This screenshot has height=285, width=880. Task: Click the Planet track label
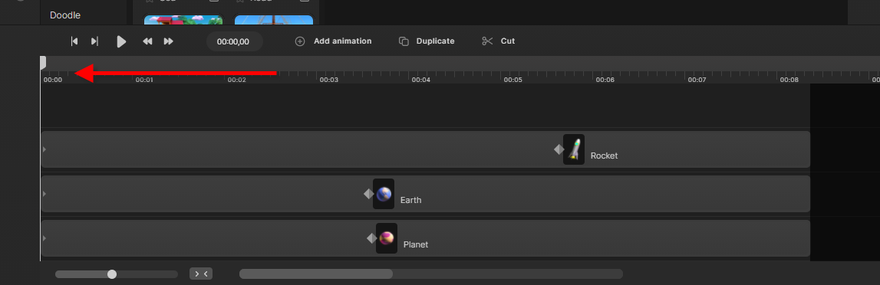coord(416,244)
